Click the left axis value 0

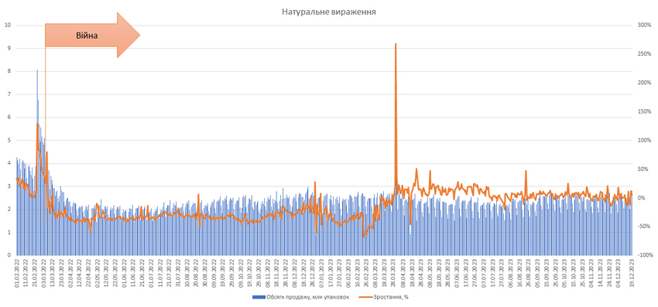(9, 255)
